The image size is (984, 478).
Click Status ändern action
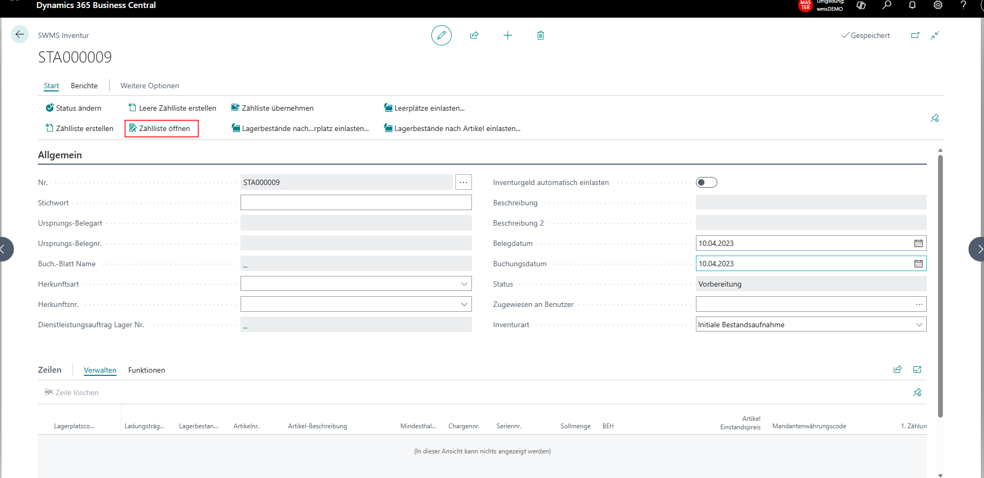(73, 108)
